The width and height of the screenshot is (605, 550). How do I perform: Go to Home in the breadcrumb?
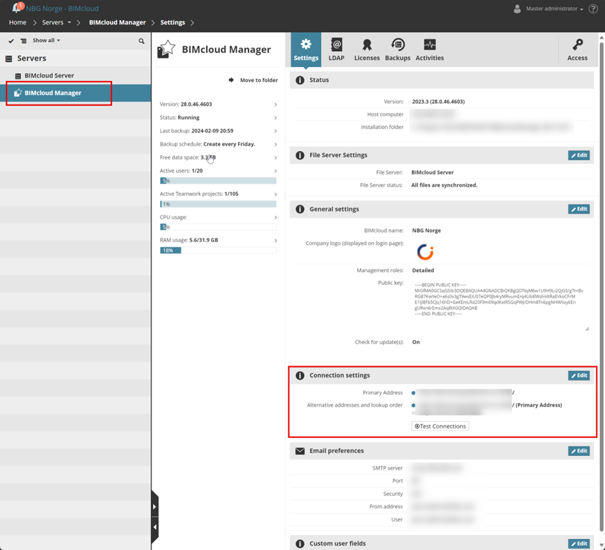(x=17, y=22)
